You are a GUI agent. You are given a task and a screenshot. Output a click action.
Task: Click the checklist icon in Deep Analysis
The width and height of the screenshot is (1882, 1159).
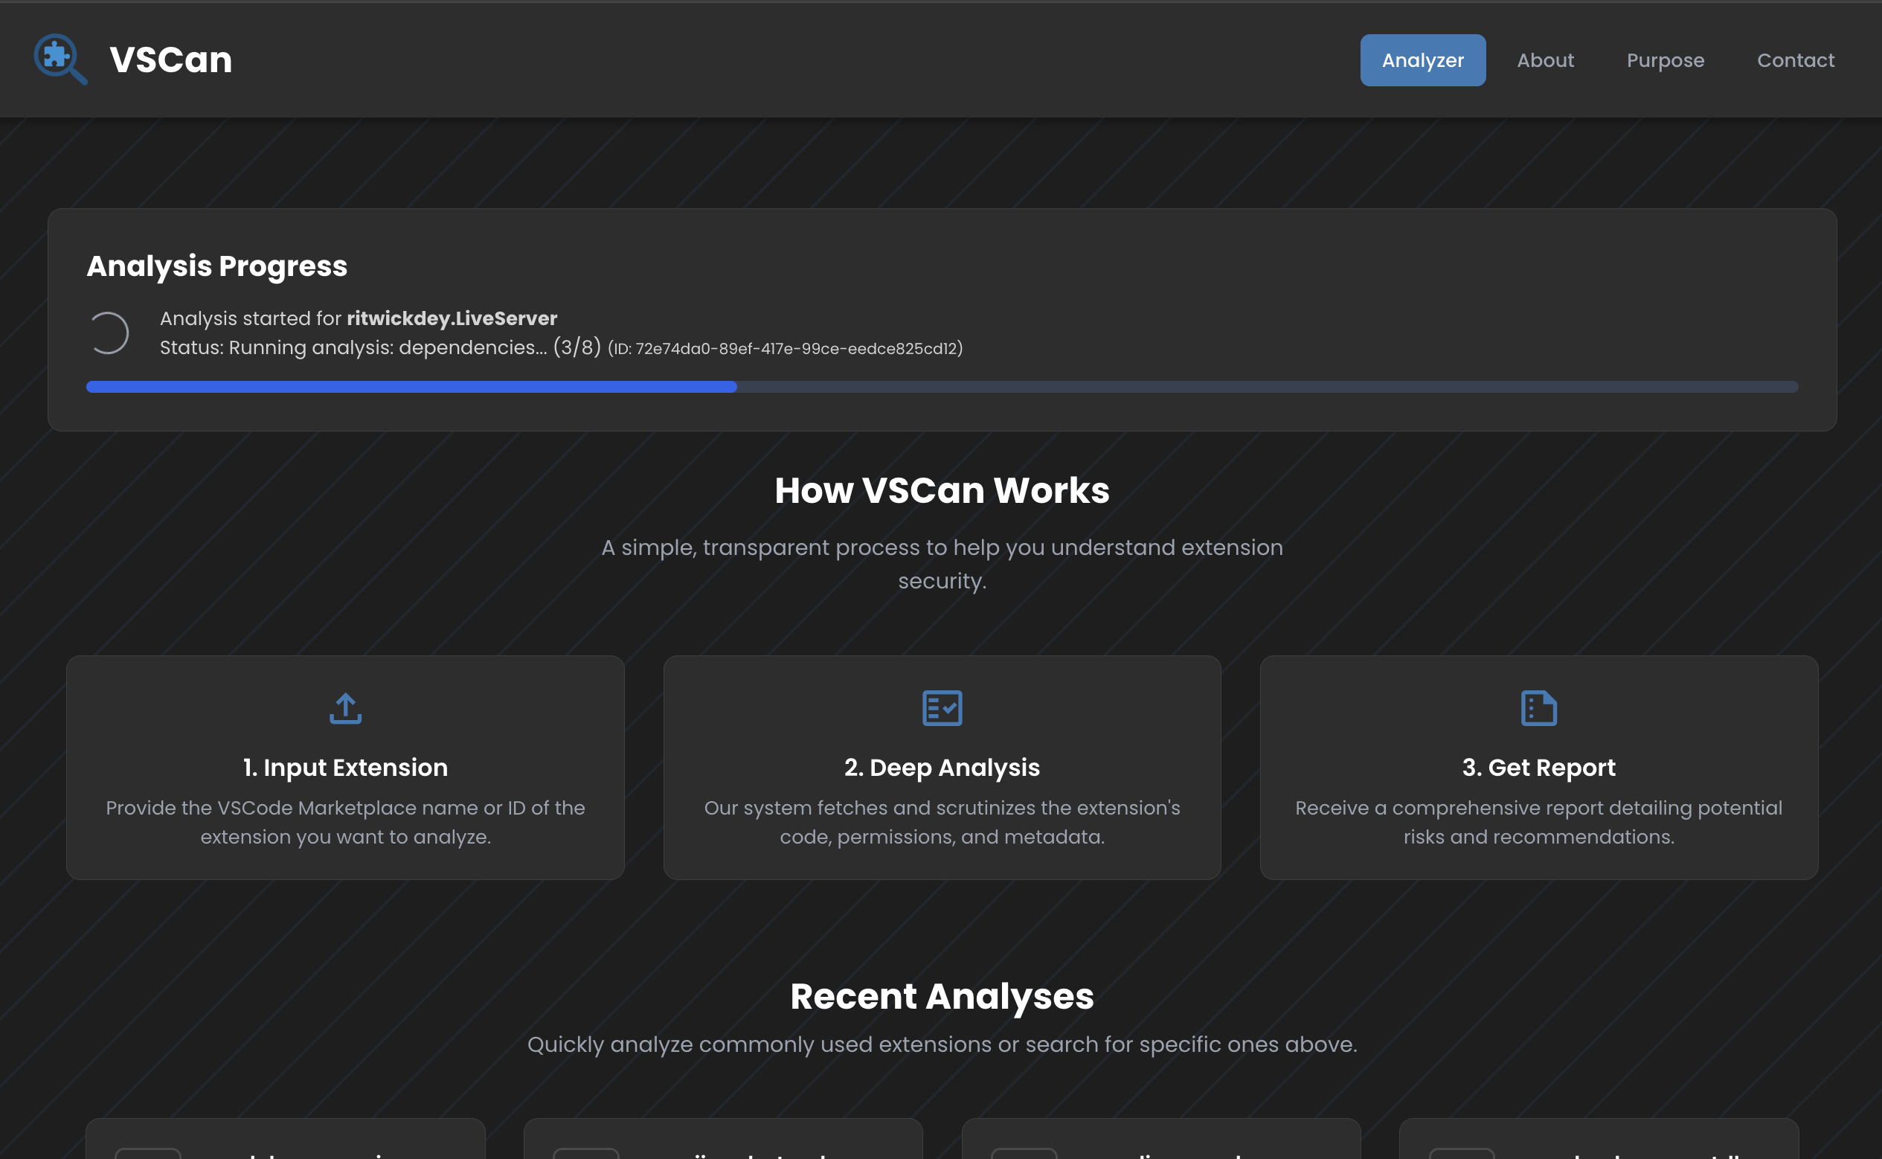tap(942, 708)
